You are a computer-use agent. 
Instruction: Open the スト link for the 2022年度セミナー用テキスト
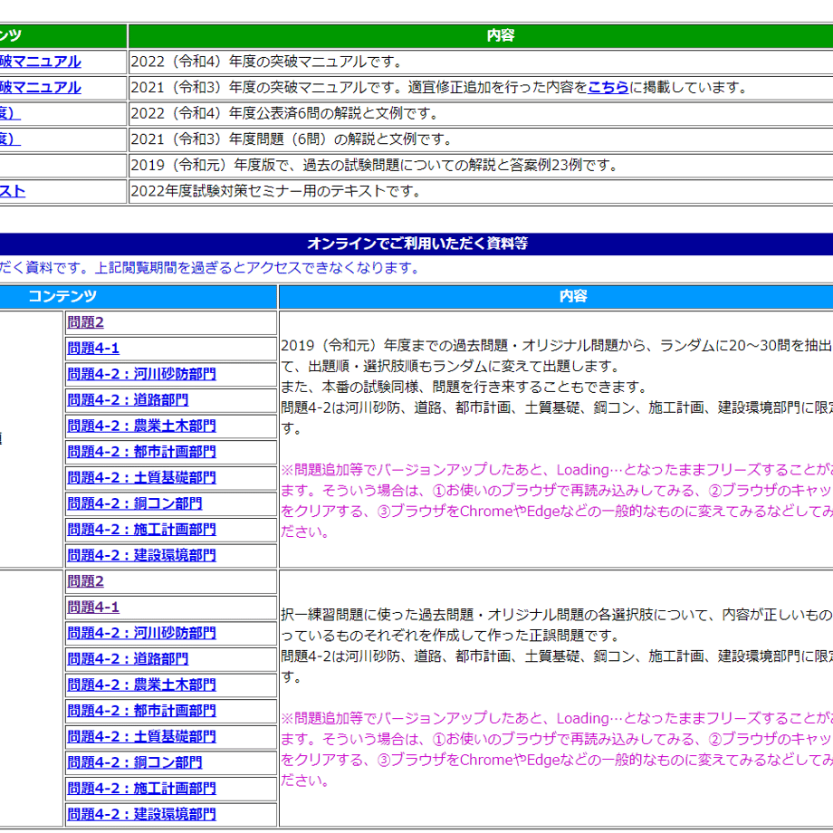click(x=12, y=191)
